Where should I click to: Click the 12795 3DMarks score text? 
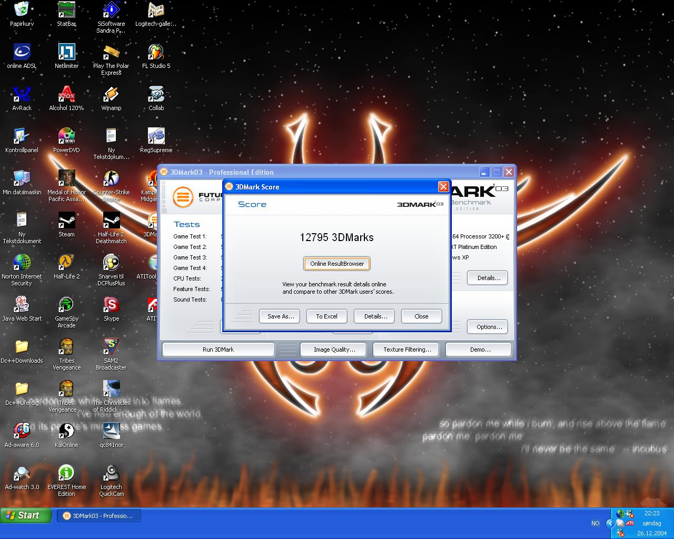336,237
